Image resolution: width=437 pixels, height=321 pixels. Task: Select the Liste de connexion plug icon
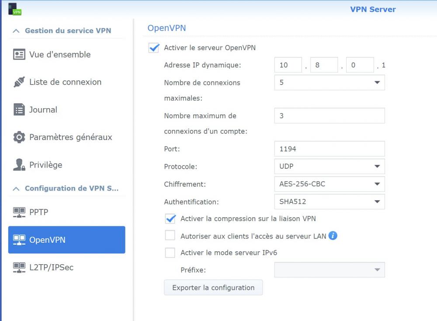(x=19, y=82)
